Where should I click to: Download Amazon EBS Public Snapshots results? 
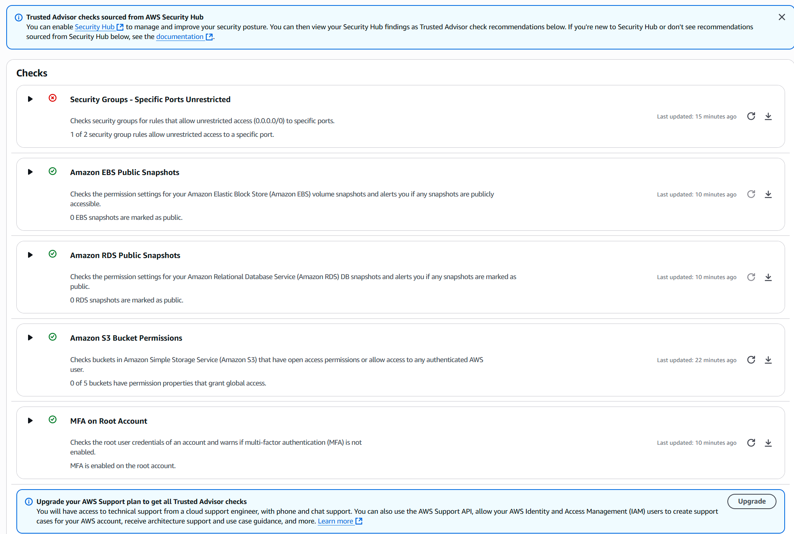pyautogui.click(x=768, y=194)
